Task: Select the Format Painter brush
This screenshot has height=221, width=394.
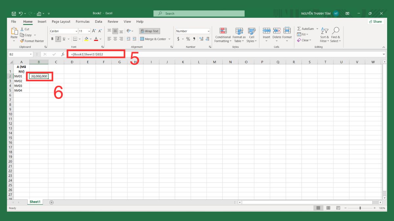Action: (x=22, y=41)
